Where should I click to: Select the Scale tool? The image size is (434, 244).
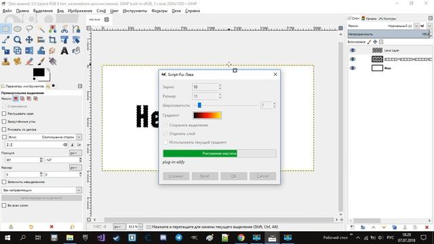coord(6,51)
